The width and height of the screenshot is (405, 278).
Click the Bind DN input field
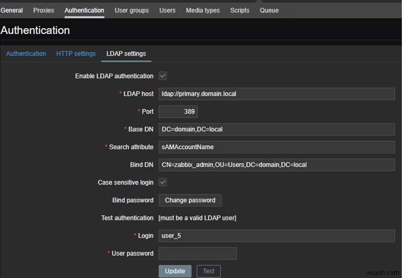pyautogui.click(x=277, y=165)
